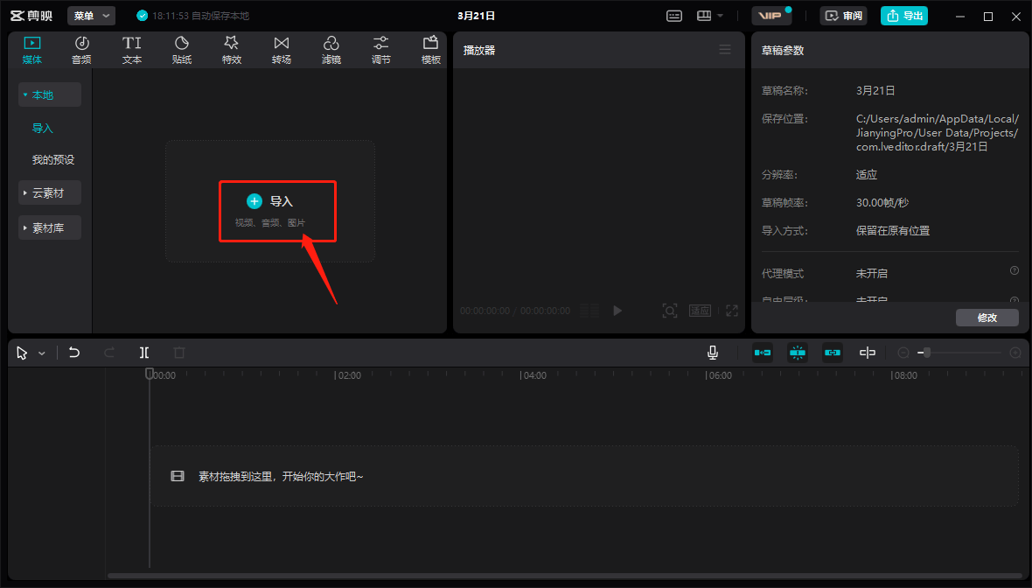Click the split clip tool
Image resolution: width=1032 pixels, height=588 pixels.
(144, 353)
